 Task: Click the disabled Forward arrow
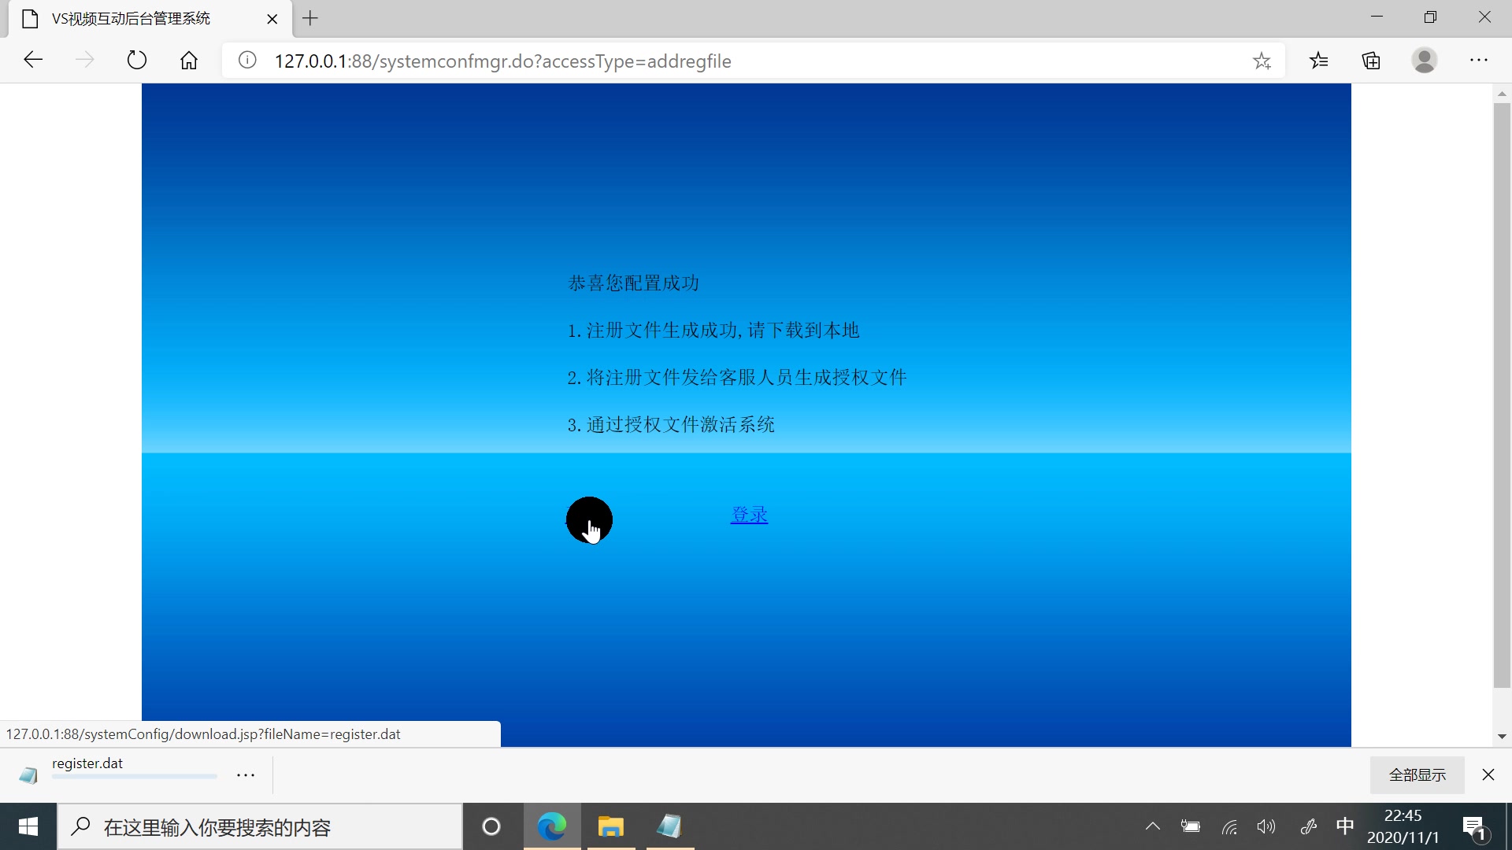(85, 61)
